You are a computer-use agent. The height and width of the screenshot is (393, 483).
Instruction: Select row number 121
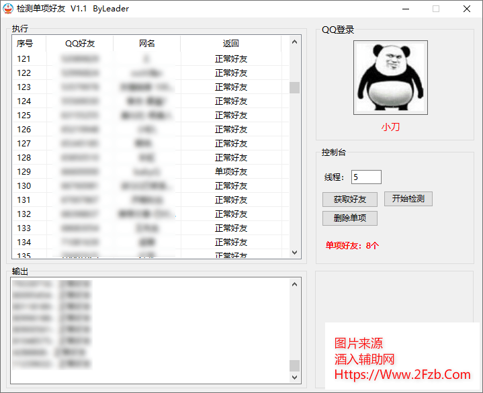pos(150,59)
